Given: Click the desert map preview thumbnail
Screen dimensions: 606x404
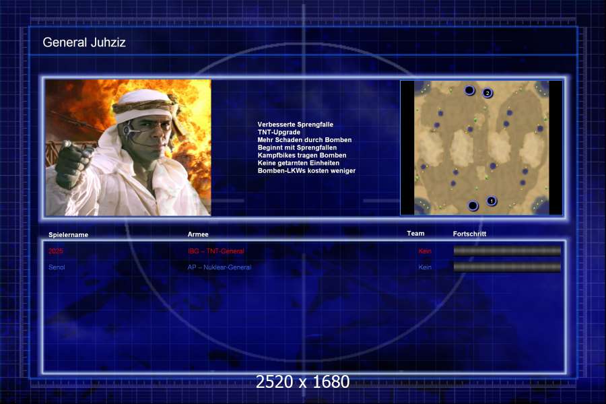Looking at the screenshot, I should [x=481, y=147].
